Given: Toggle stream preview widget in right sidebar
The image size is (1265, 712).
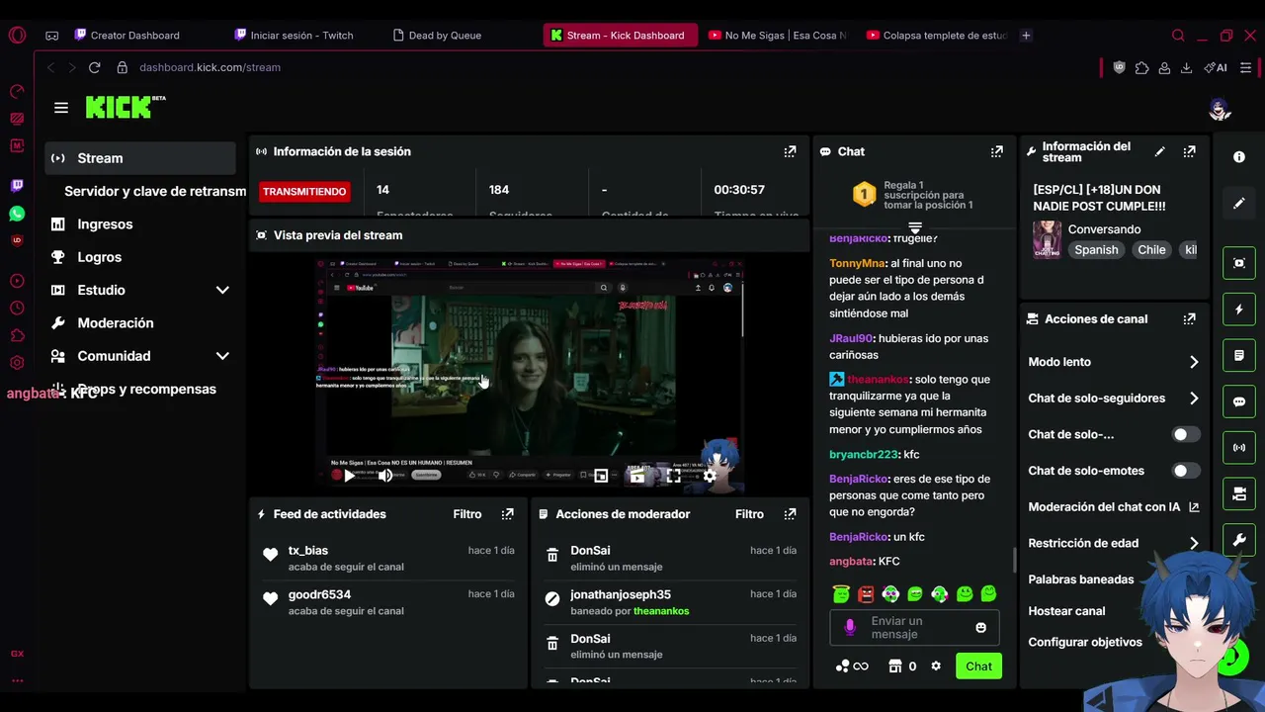Looking at the screenshot, I should point(1239,263).
